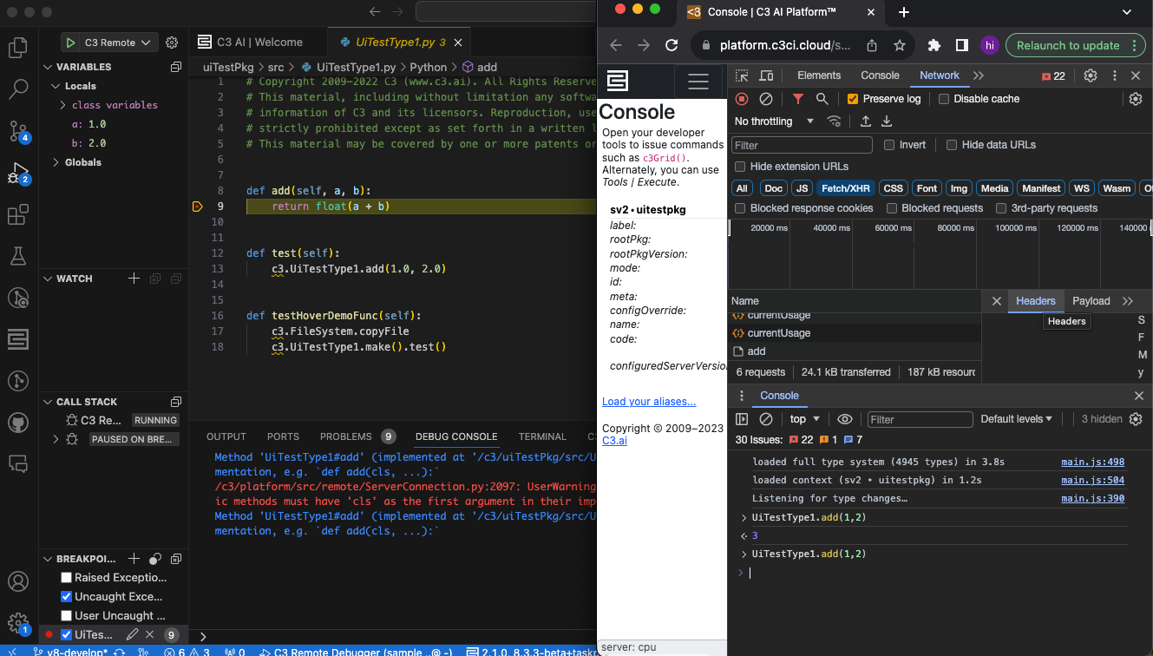The image size is (1153, 656).
Task: Toggle activate breakpoints icon
Action: [x=155, y=559]
